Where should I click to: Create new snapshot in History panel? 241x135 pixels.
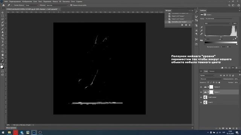[x=186, y=25]
